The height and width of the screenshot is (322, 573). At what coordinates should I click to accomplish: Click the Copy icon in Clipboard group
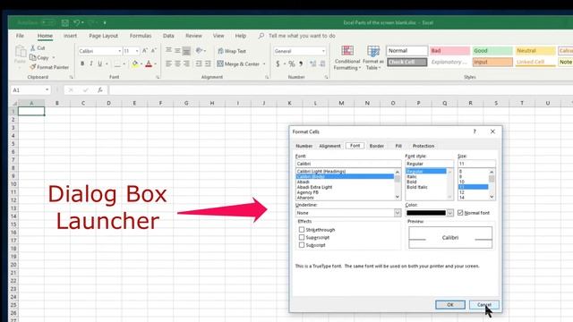coord(32,57)
